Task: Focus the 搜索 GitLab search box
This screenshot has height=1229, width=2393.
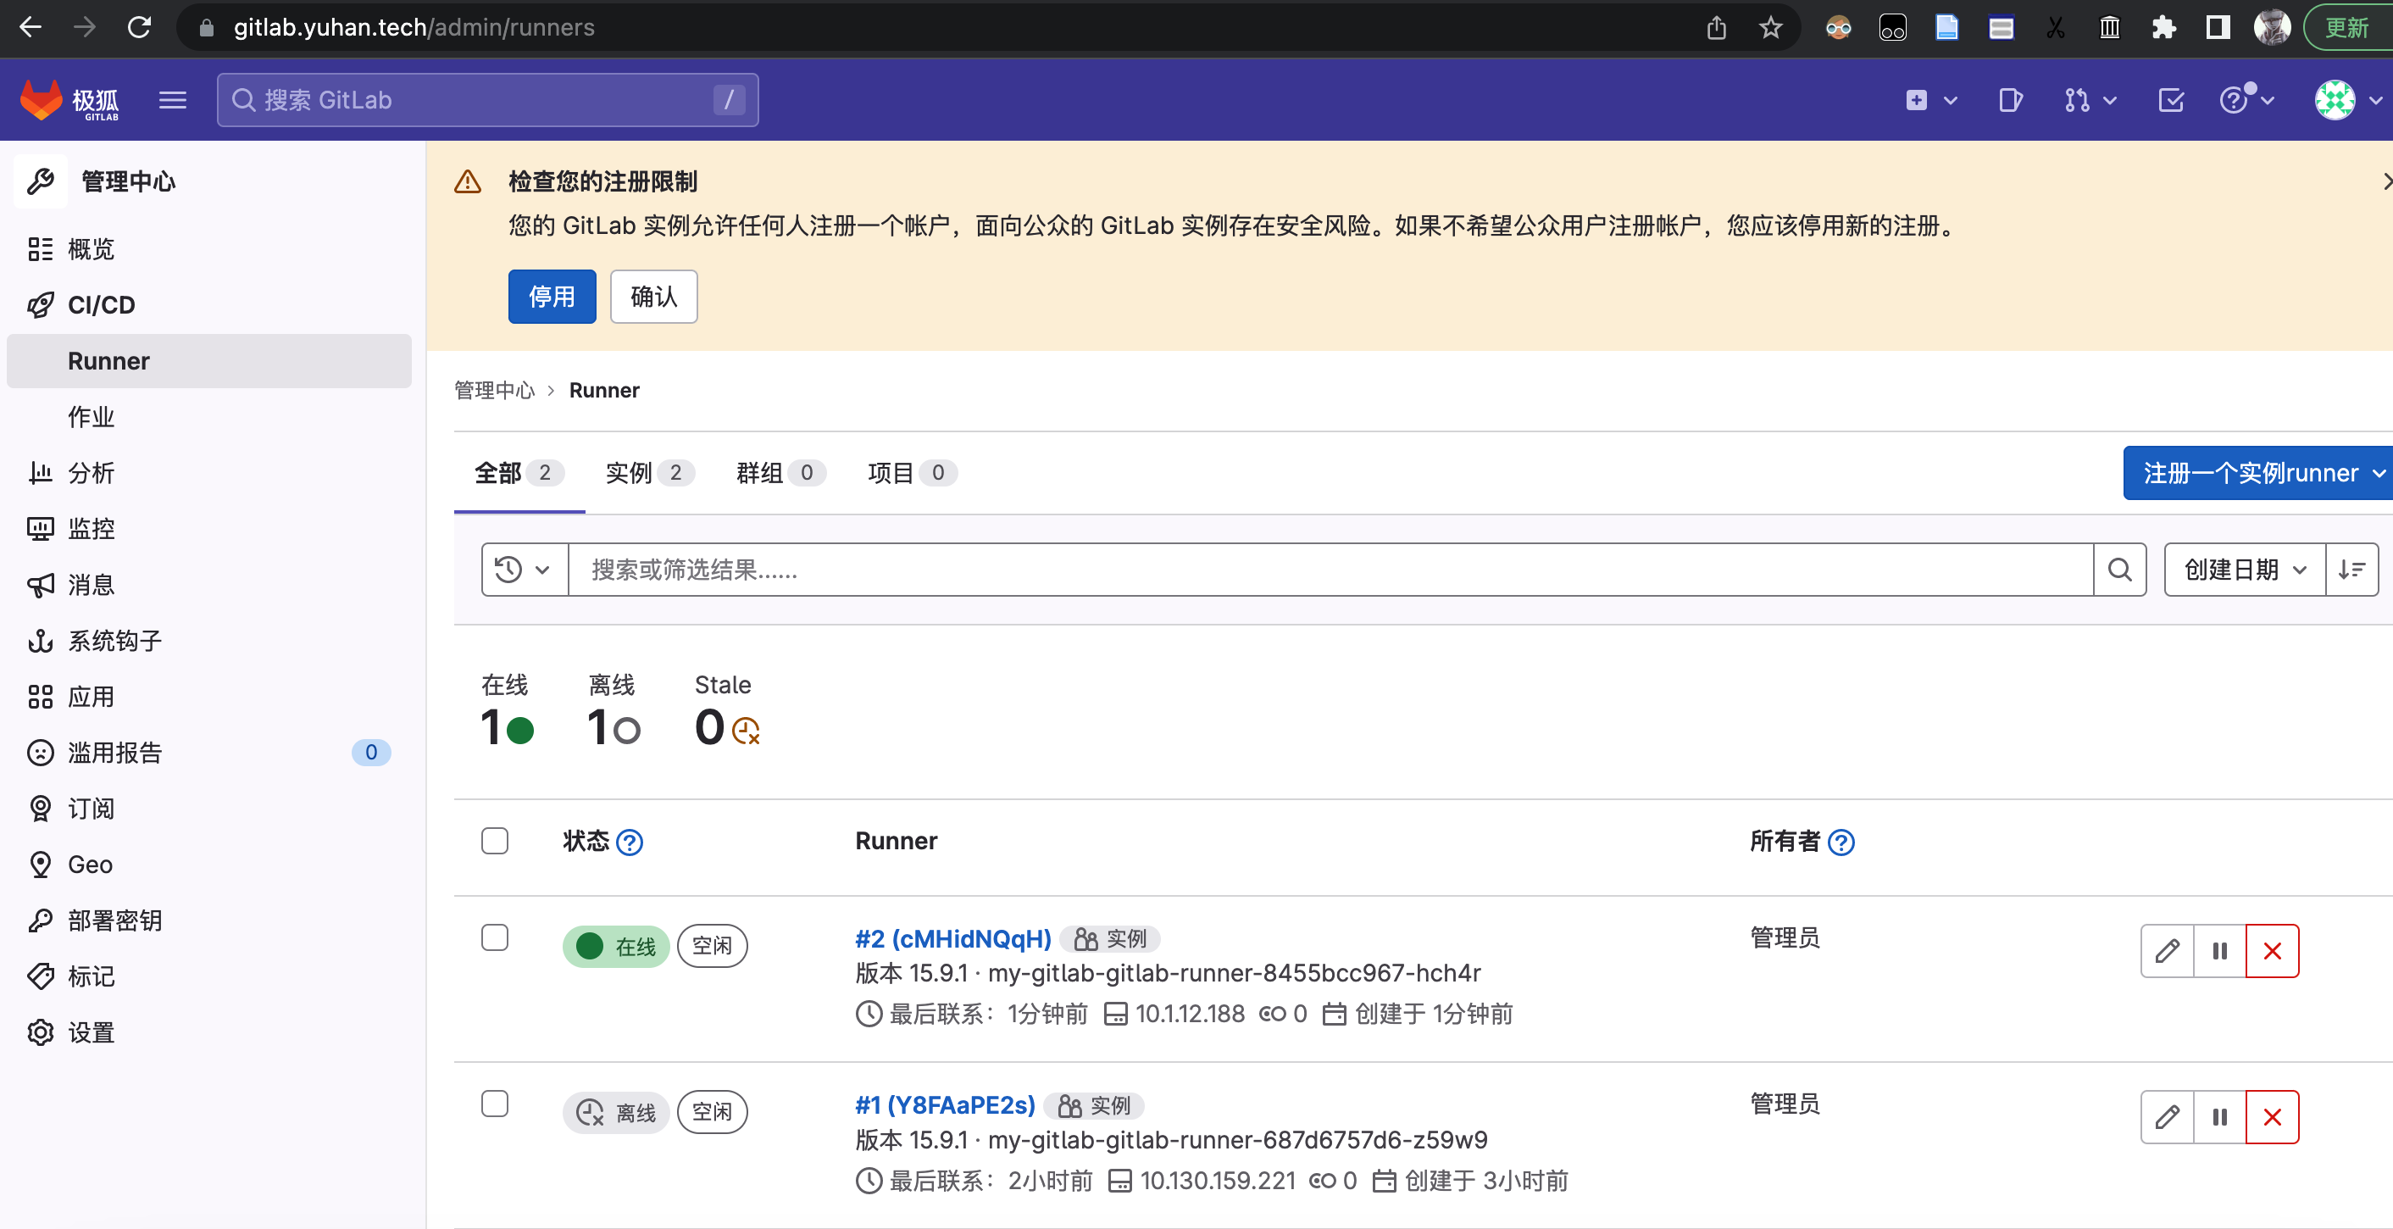Action: [x=488, y=99]
